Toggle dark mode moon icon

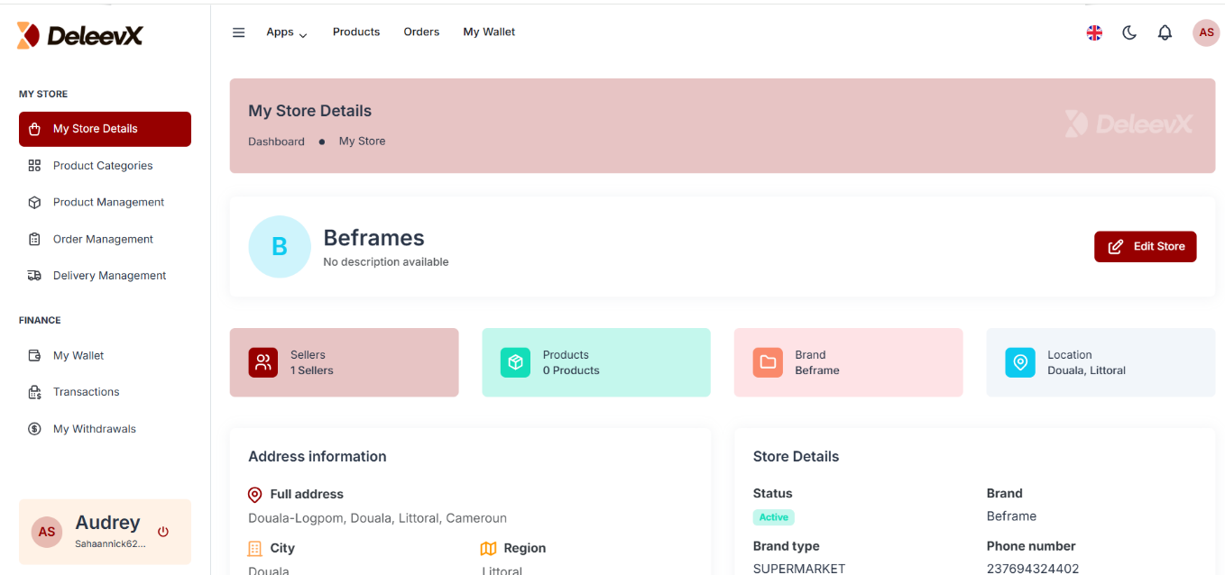tap(1129, 32)
